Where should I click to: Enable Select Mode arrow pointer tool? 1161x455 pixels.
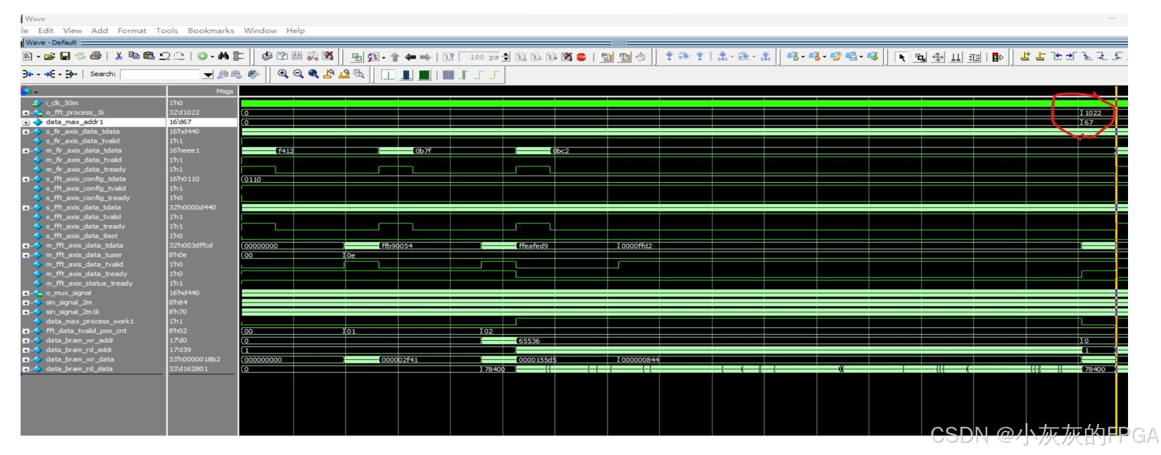[902, 57]
